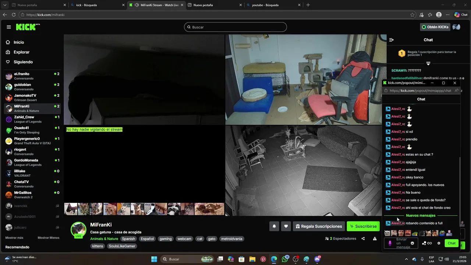Open Edge settings and more menu
Viewport: 471px width, 265px height.
click(x=447, y=15)
